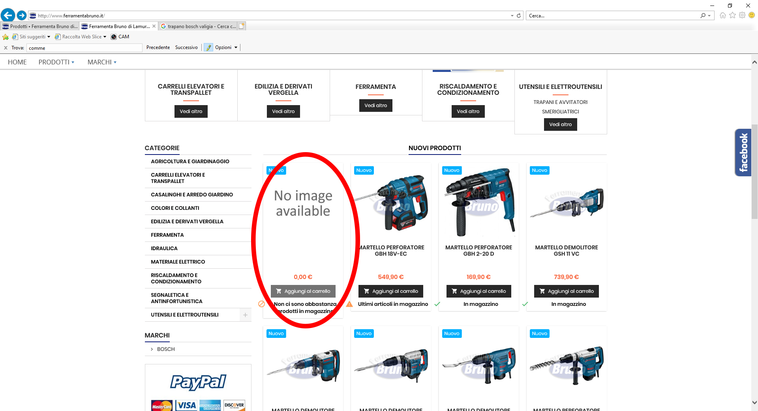The height and width of the screenshot is (411, 758).
Task: Go back with the browser Back arrow
Action: pyautogui.click(x=8, y=15)
